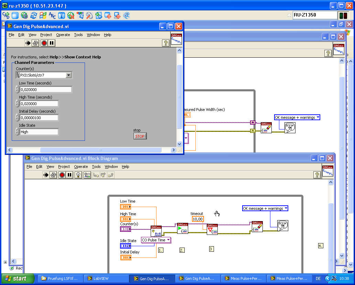Click the blue exclamation info icon in viewer toolbar

click(x=61, y=15)
